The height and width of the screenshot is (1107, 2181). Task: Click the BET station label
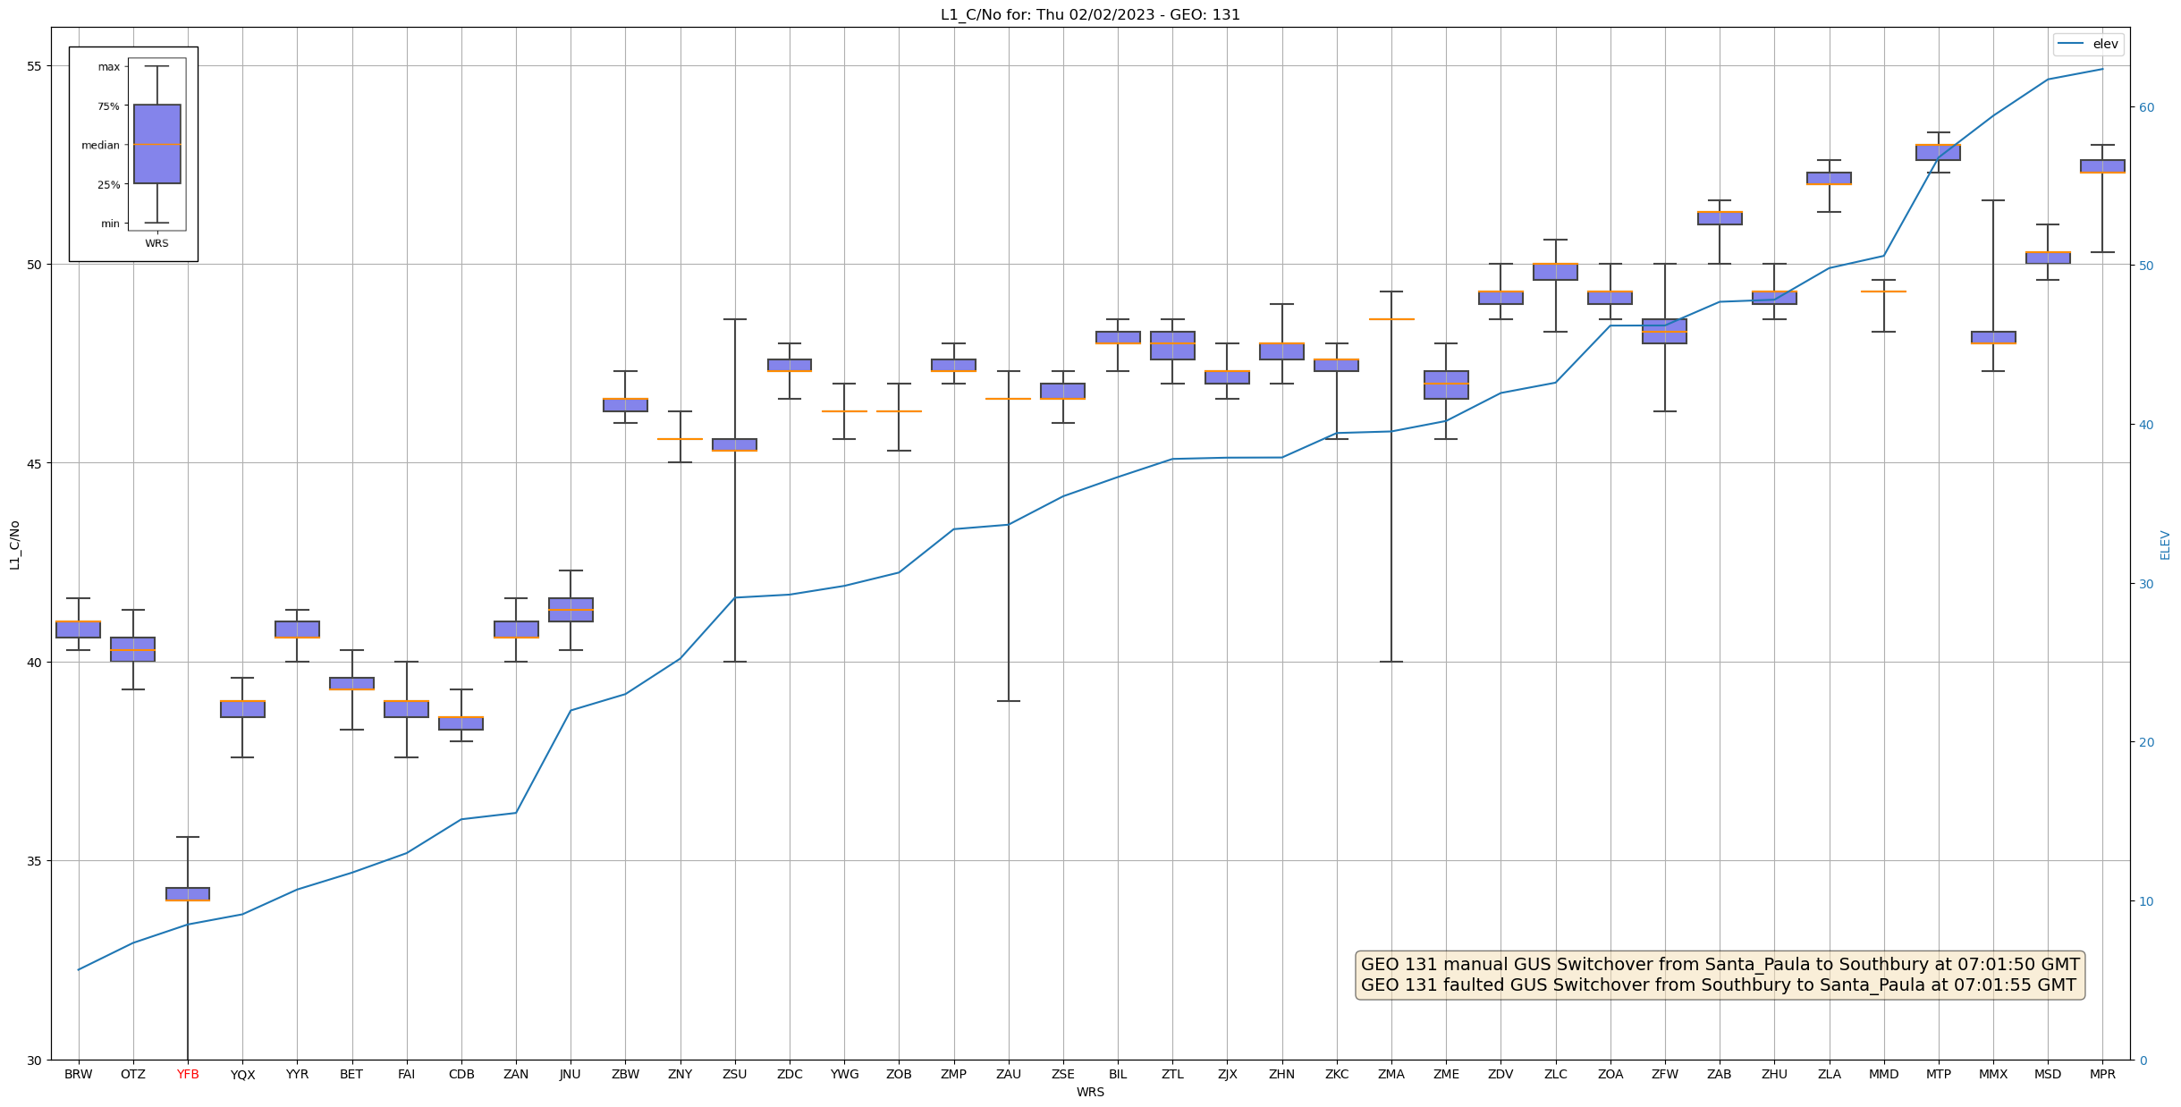[351, 1074]
